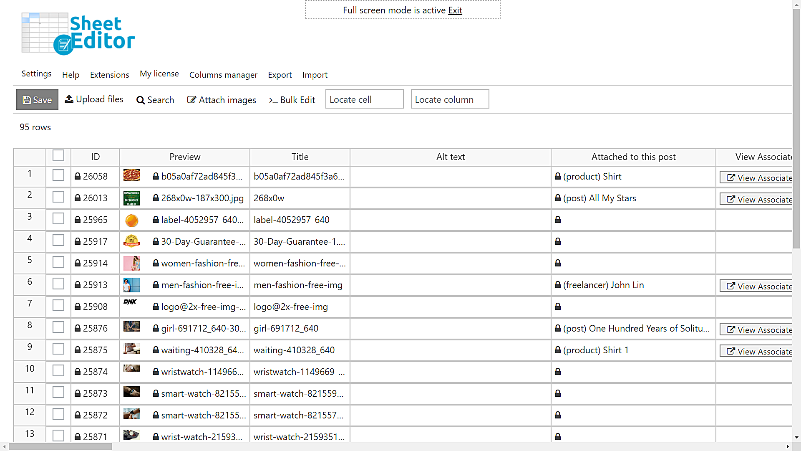The image size is (801, 451).
Task: Click the Bulk Edit prompt icon
Action: 273,100
